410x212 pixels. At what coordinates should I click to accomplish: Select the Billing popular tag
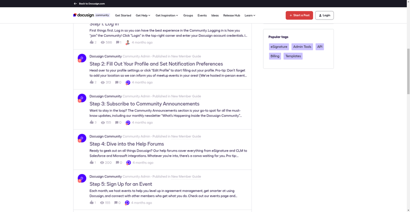pos(275,56)
